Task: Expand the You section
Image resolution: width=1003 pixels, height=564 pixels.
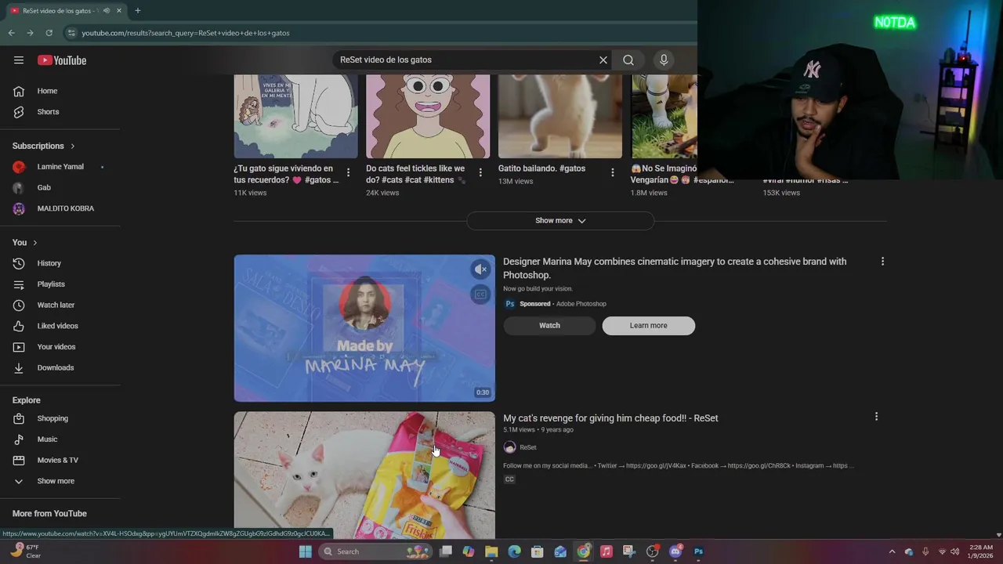Action: click(25, 243)
